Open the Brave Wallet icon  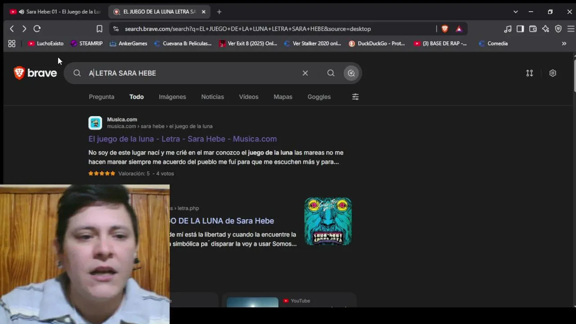pyautogui.click(x=533, y=29)
